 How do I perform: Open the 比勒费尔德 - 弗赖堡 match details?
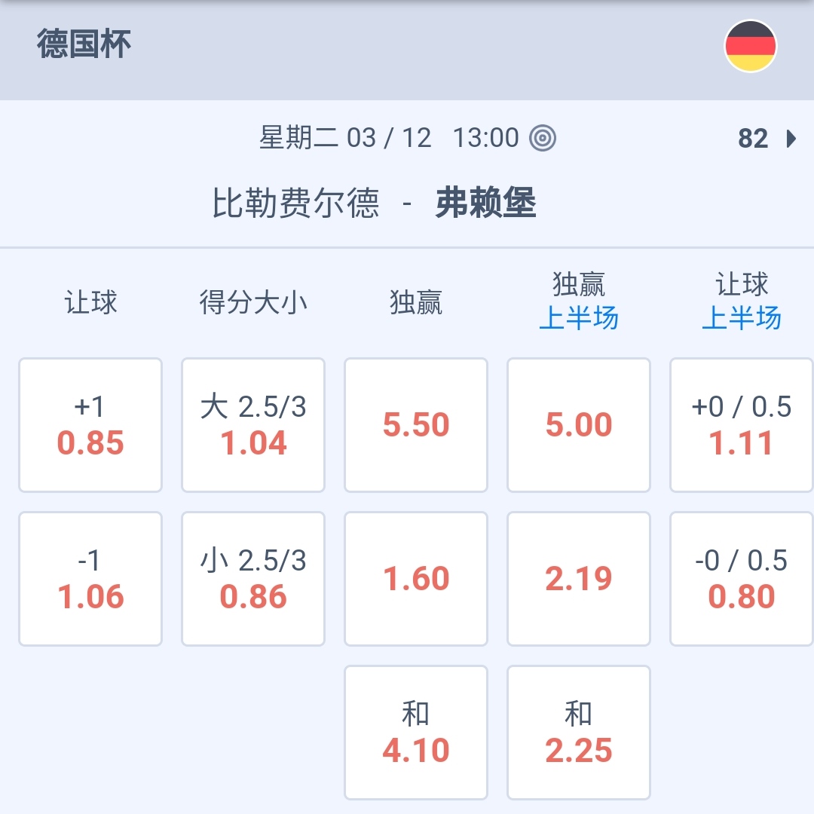pyautogui.click(x=374, y=203)
